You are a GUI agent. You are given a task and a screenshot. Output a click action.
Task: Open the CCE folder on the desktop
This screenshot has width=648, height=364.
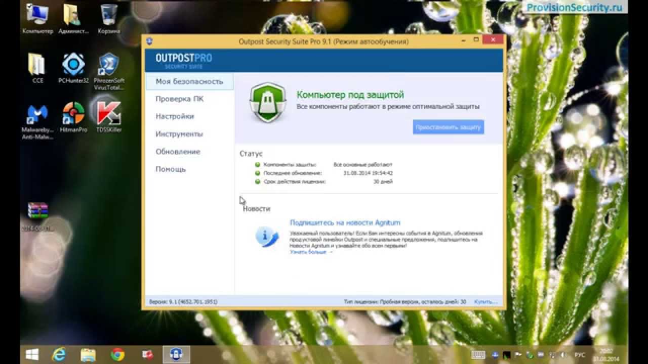click(37, 68)
